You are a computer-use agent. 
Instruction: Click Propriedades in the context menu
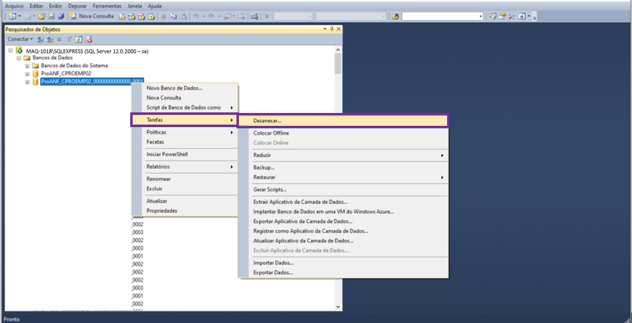(x=162, y=211)
